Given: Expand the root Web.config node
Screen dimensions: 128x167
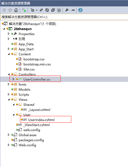Looking at the screenshot, I should click(x=9, y=145).
